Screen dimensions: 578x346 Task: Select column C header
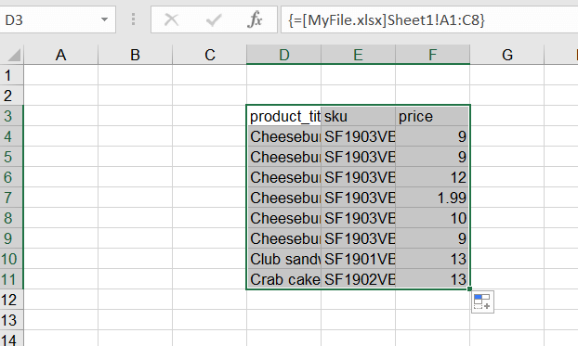click(210, 55)
